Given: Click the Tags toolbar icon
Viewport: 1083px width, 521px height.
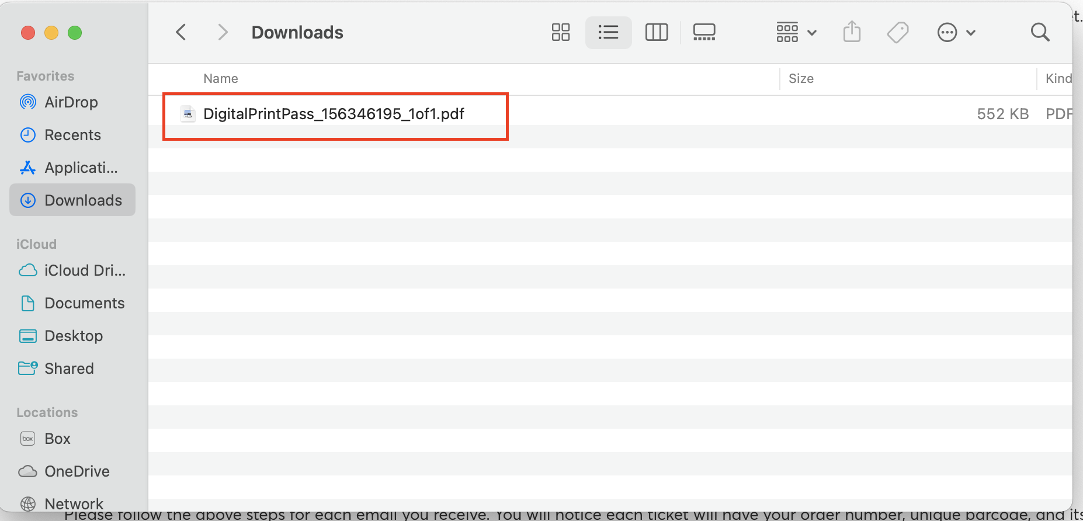Looking at the screenshot, I should coord(898,32).
